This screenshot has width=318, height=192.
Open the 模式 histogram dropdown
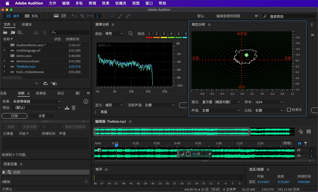pos(221,102)
